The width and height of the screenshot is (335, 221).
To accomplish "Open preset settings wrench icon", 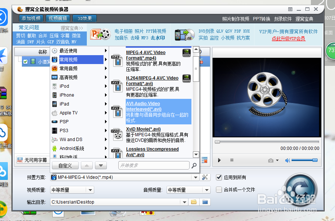I will point(205,177).
